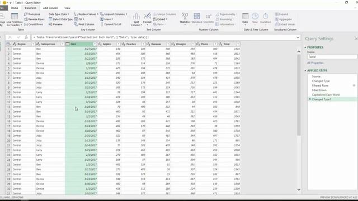Select the Transform tab
Screen dimensions: 358x201
30,8
